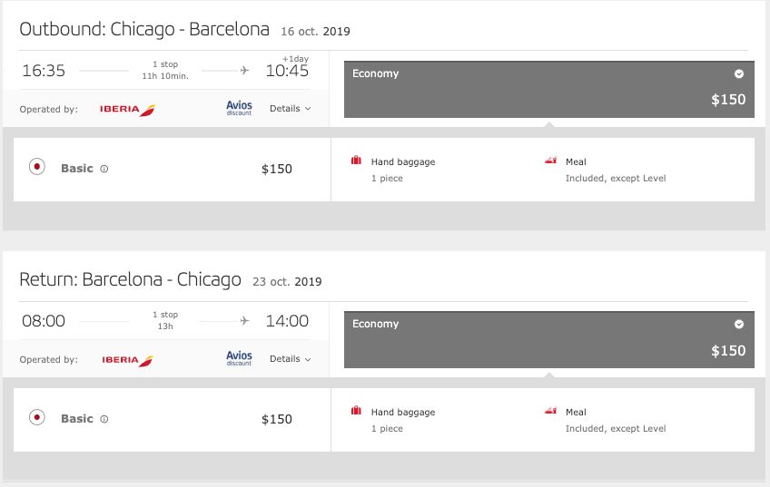This screenshot has height=487, width=770.
Task: Expand Details for the Chicago–Barcelona flight
Action: [x=291, y=109]
